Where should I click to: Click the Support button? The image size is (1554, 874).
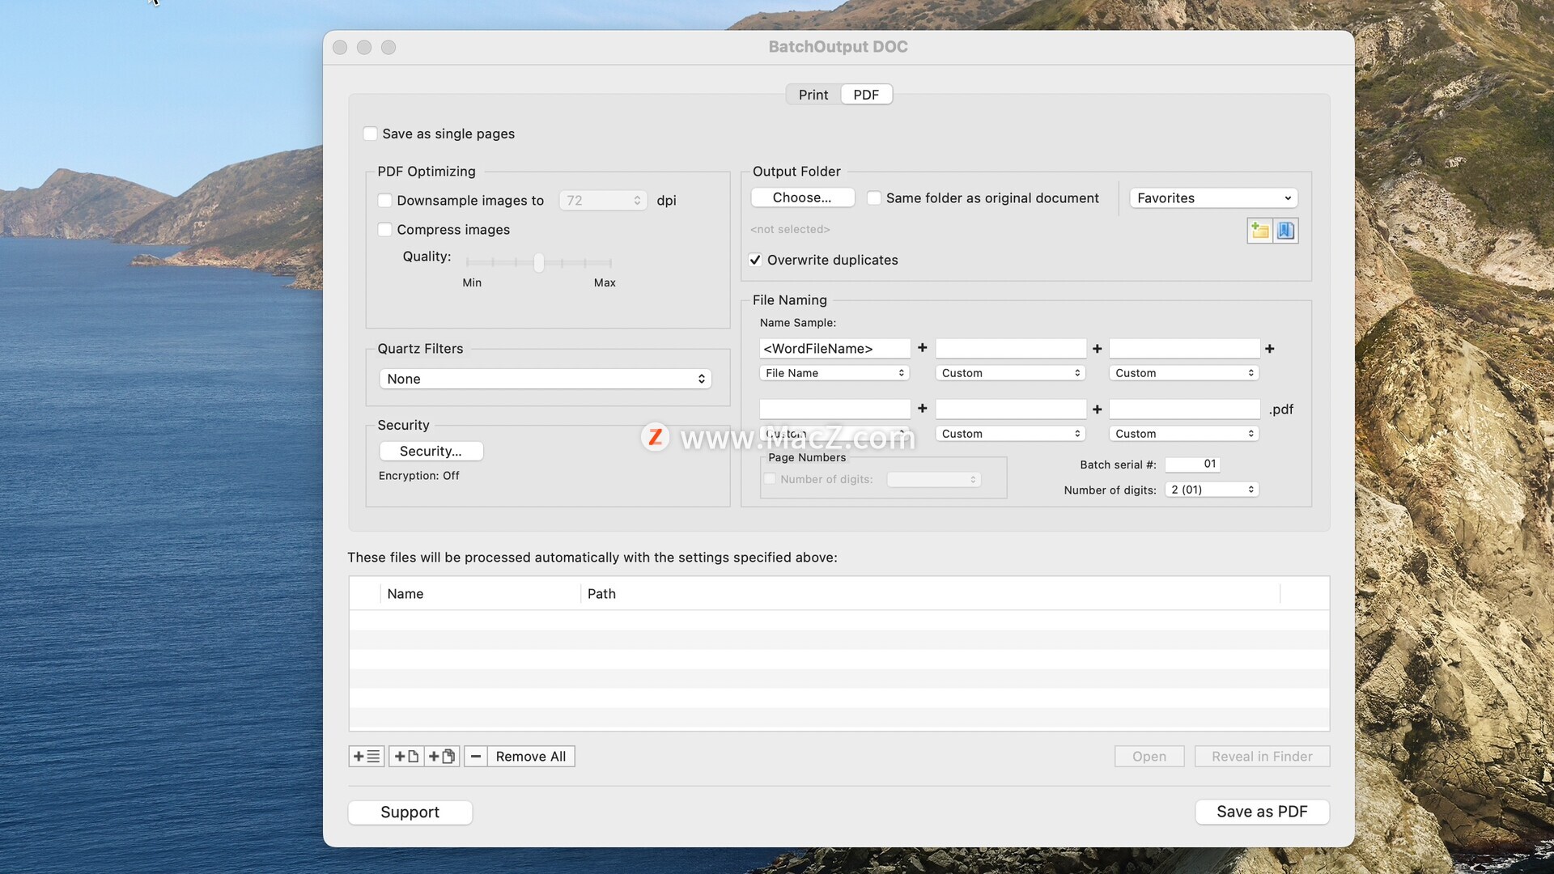coord(410,812)
